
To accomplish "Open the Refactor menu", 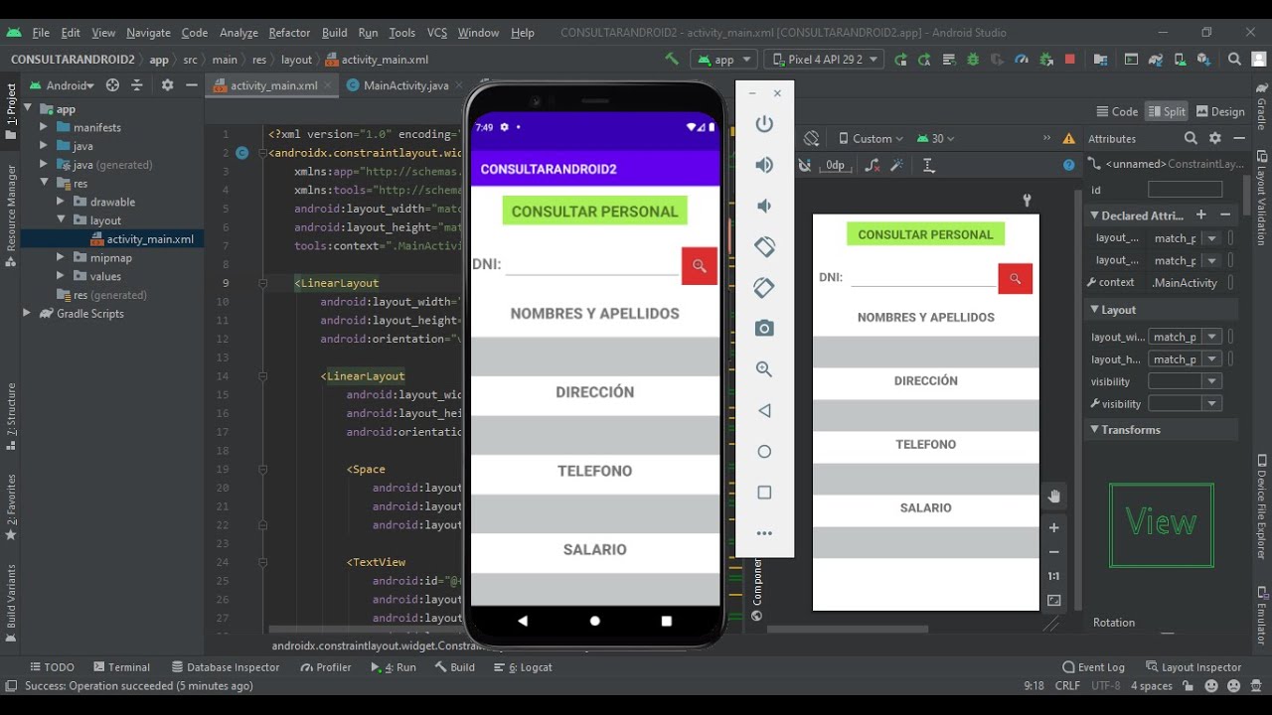I will pos(289,33).
